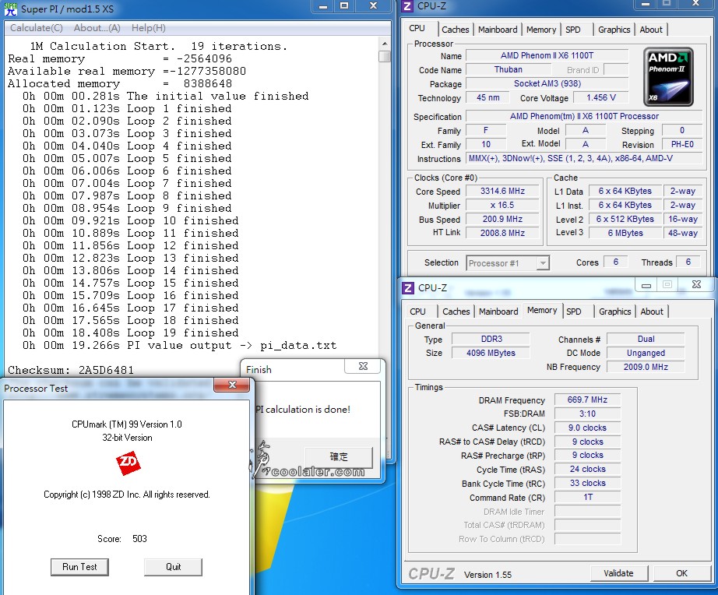718x595 pixels.
Task: Switch to CPU tab in lower CPU-Z window
Action: point(417,312)
